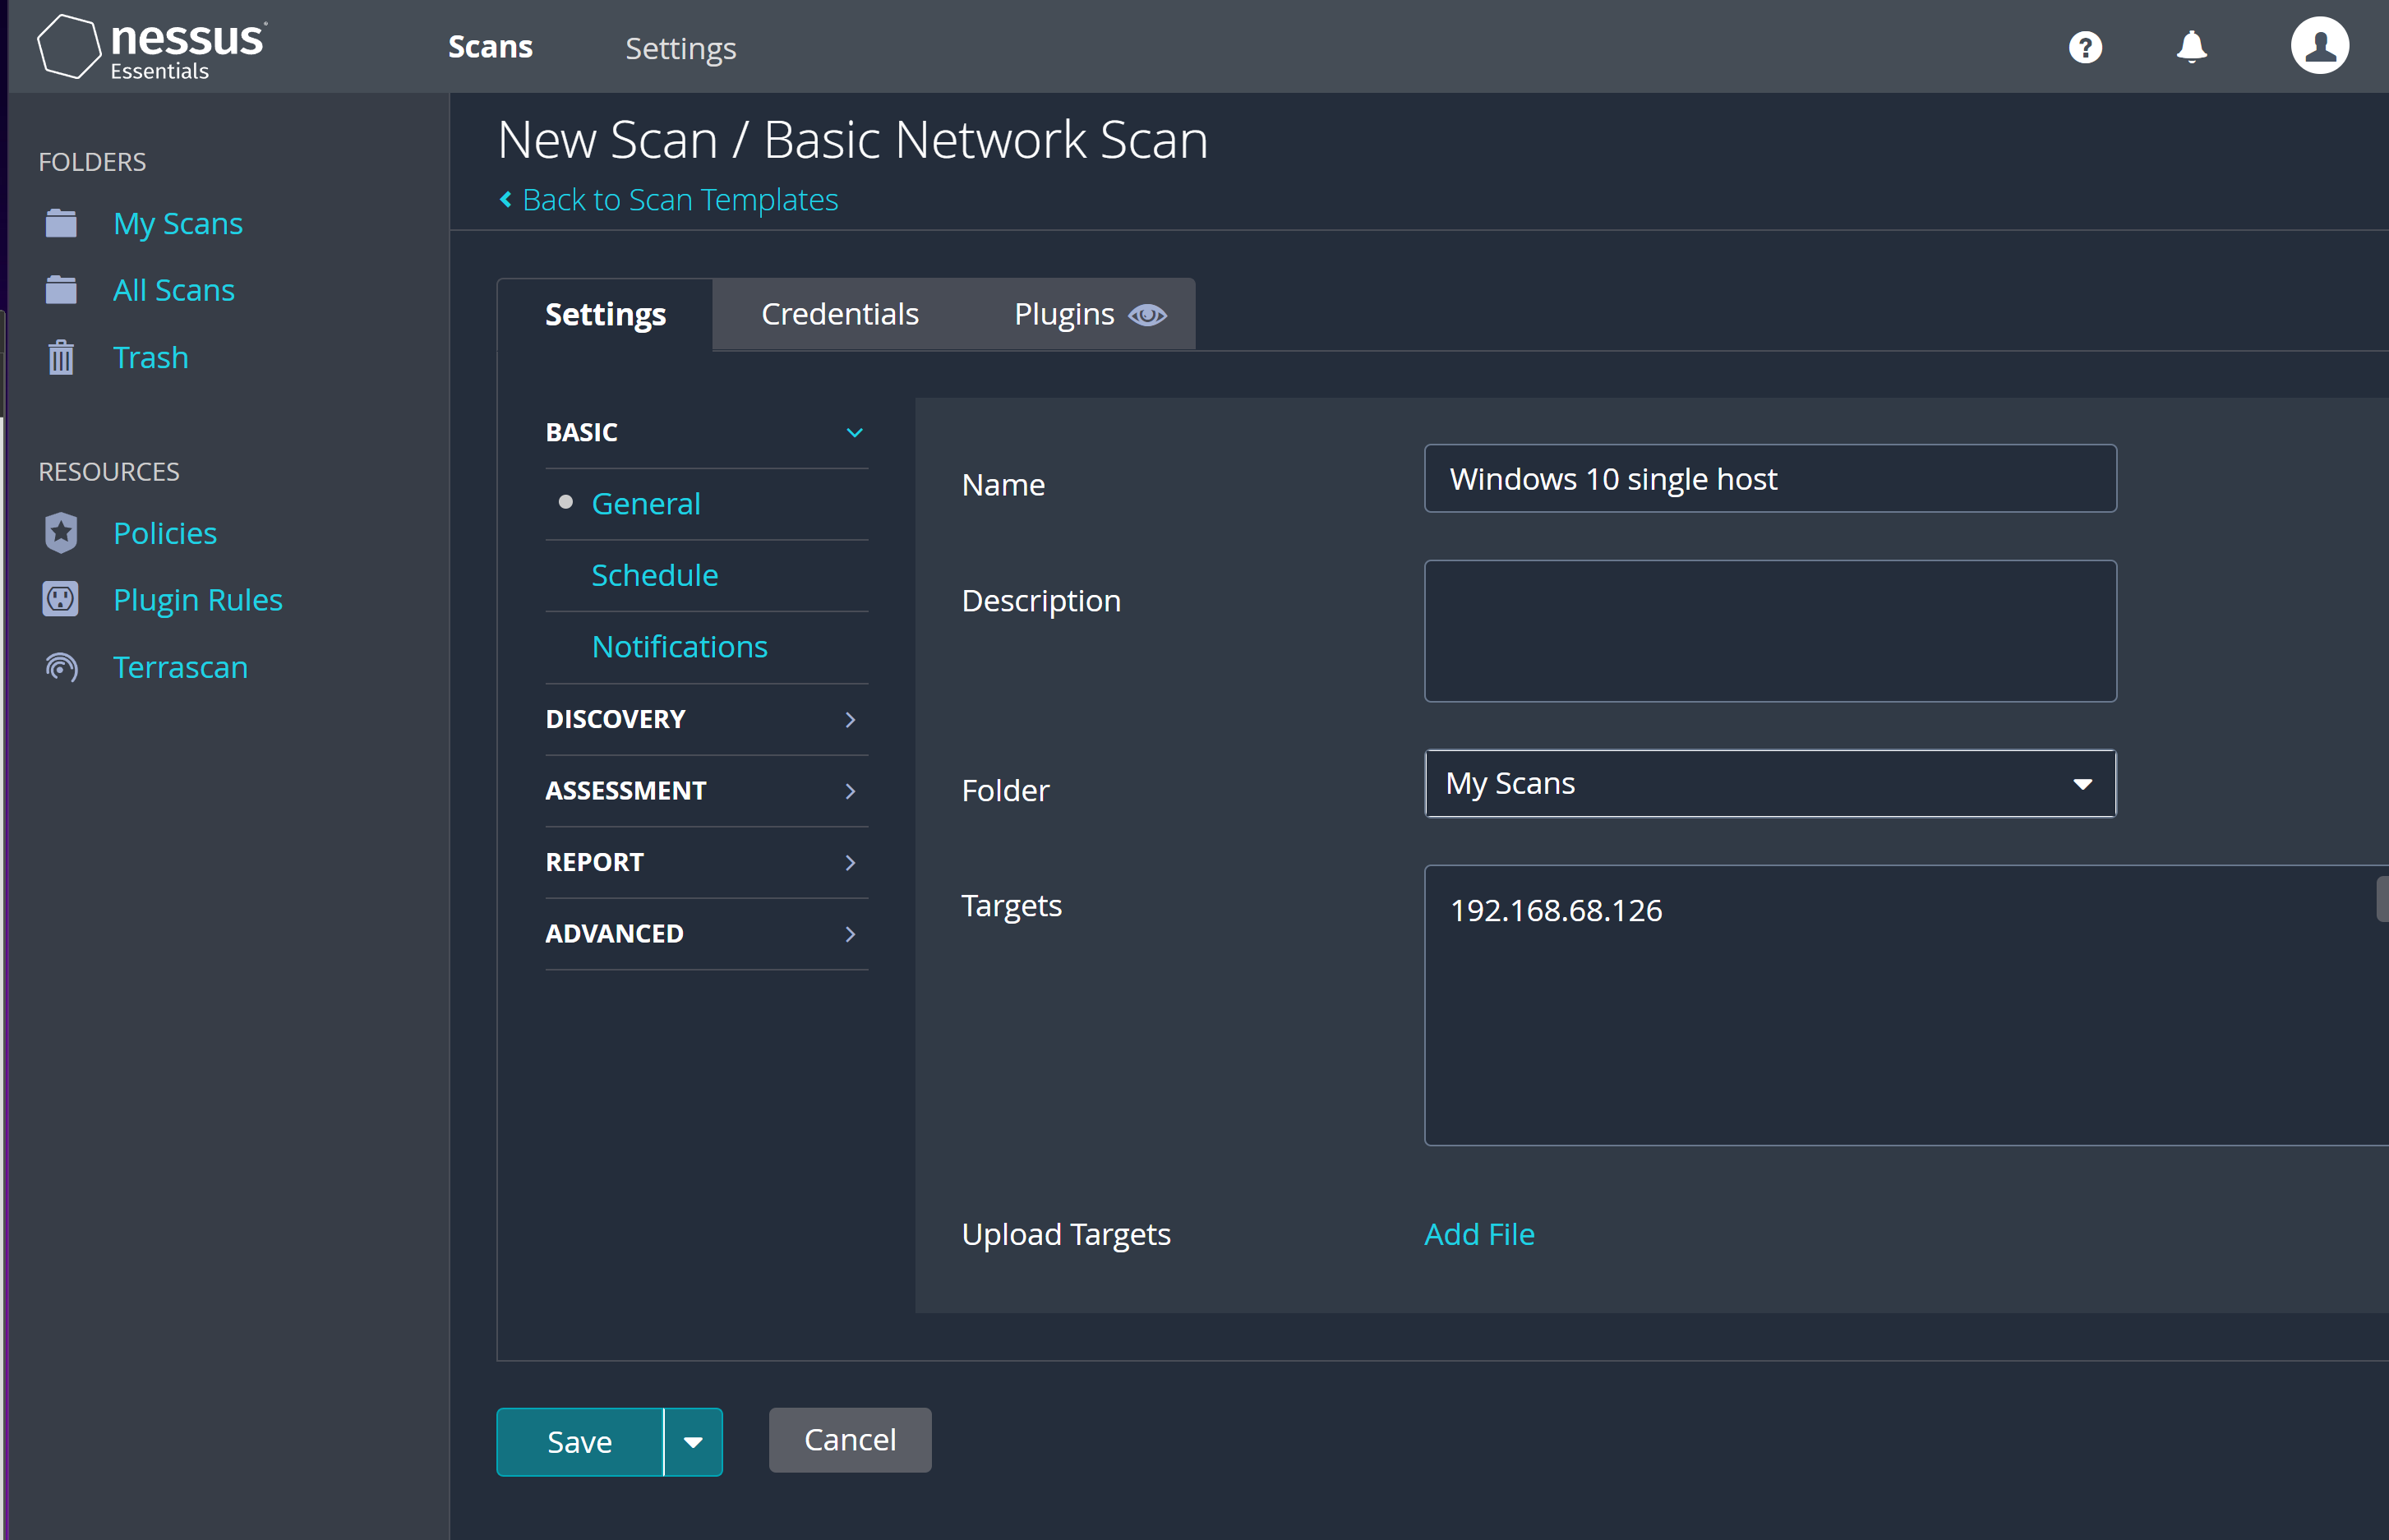
Task: Expand the DISCOVERY section
Action: [x=851, y=719]
